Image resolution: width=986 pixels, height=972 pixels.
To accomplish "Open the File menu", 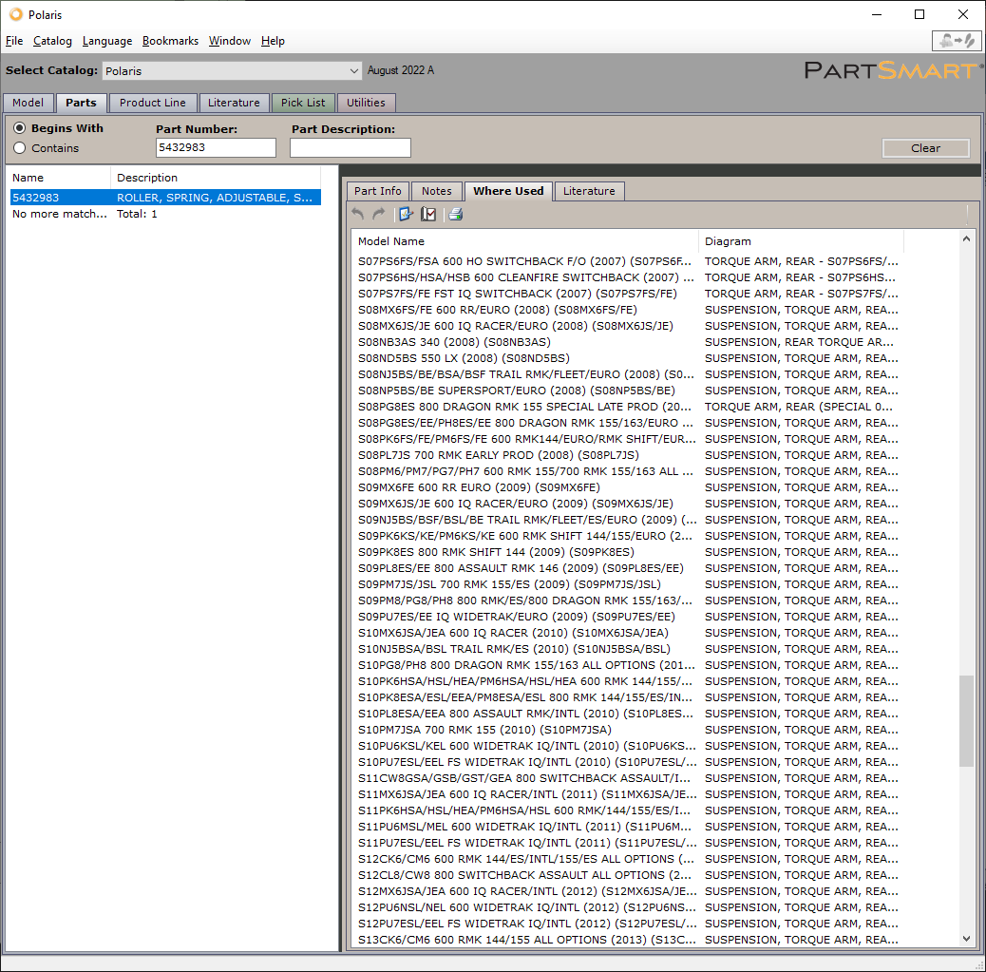I will [x=14, y=41].
